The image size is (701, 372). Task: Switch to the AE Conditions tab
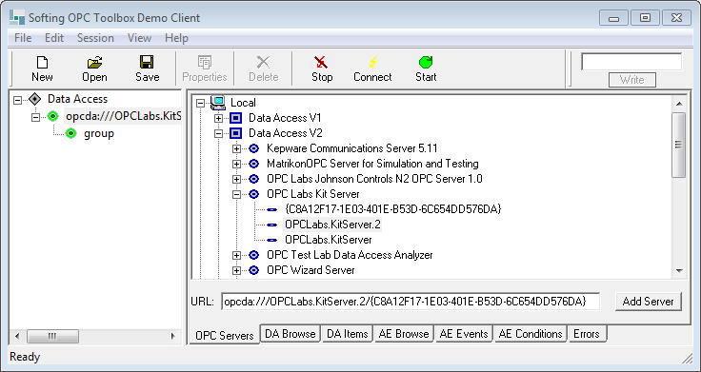531,334
